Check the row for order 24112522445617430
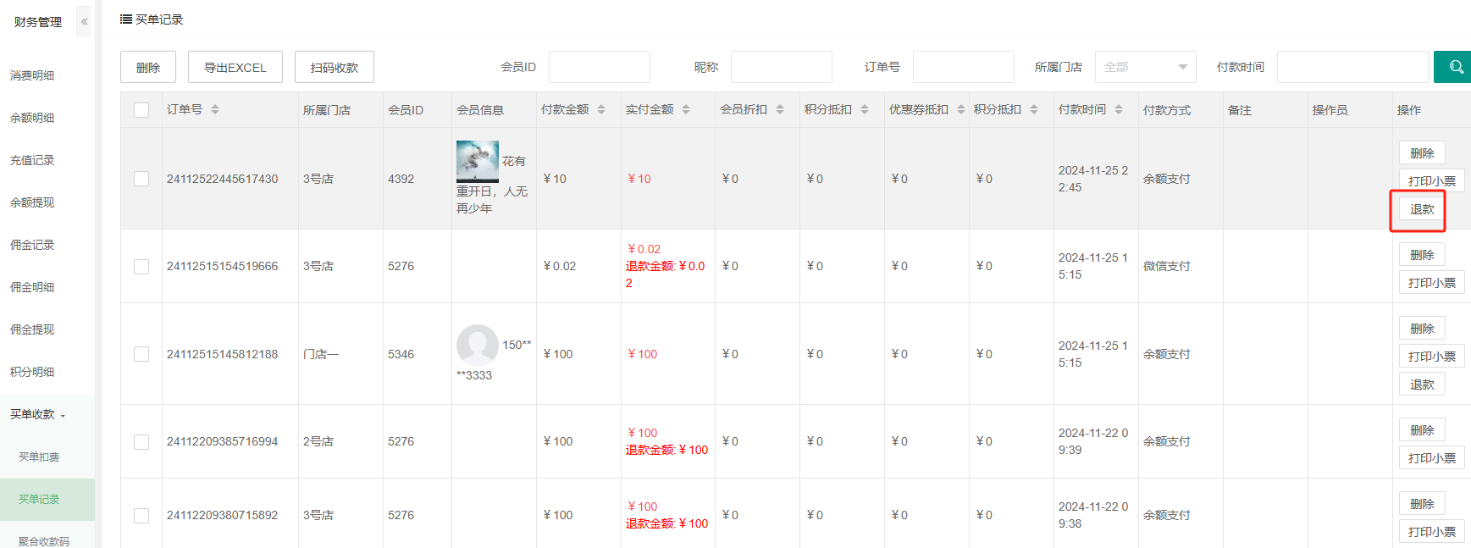Viewport: 1471px width, 548px height. (141, 179)
